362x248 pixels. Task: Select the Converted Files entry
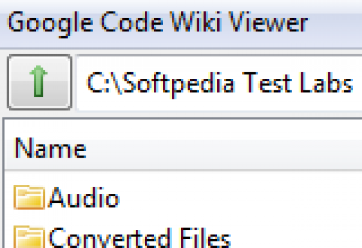pyautogui.click(x=139, y=238)
